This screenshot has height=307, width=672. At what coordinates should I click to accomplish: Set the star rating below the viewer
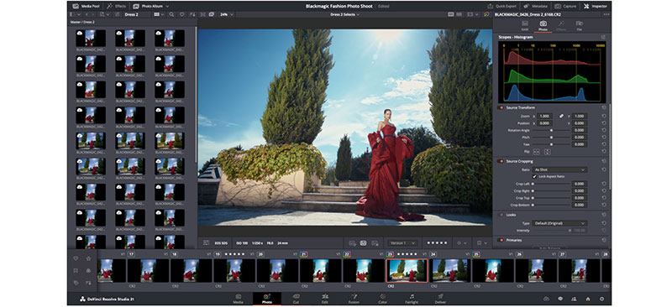[437, 242]
